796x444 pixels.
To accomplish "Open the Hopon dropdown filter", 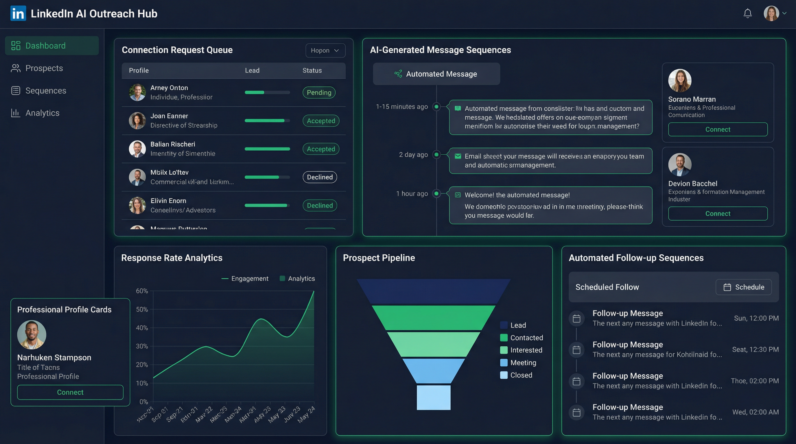I will point(325,50).
